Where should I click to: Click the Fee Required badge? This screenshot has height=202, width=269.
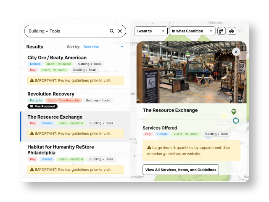42,106
